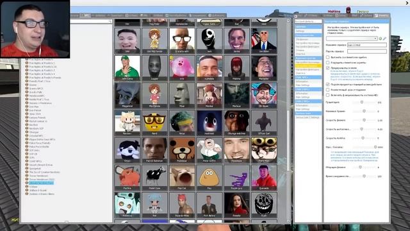
Task: Spawn the Quandale nextbot in red
Action: tap(264, 177)
